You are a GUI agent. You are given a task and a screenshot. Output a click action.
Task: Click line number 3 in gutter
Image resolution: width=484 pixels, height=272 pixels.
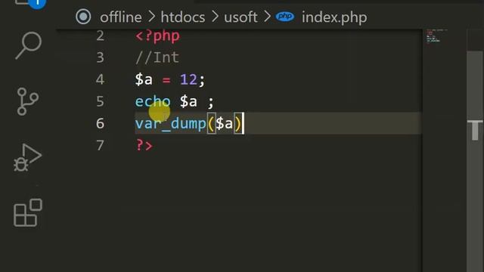tap(100, 57)
